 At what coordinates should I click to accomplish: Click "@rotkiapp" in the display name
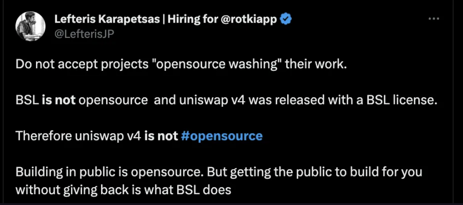pyautogui.click(x=250, y=20)
